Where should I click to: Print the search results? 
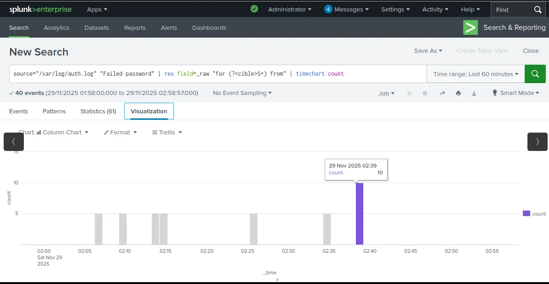[x=458, y=93]
